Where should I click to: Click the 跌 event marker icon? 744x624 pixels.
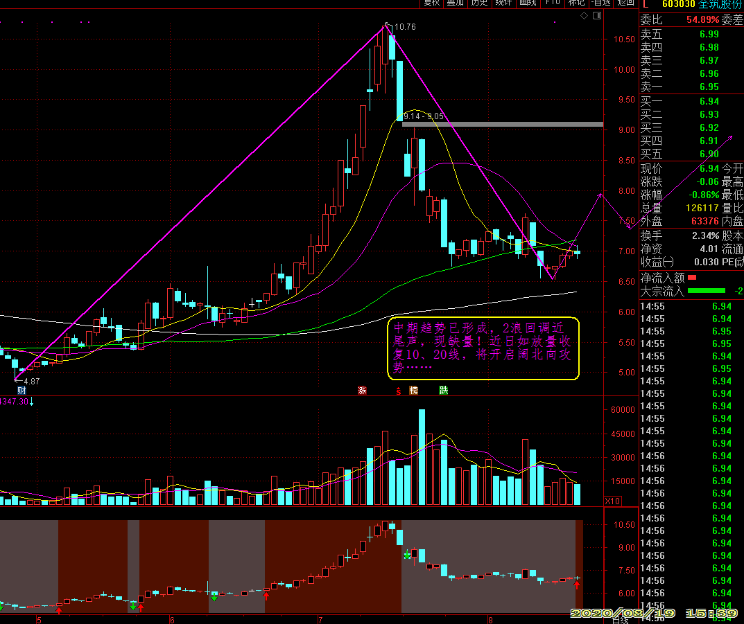coord(444,391)
